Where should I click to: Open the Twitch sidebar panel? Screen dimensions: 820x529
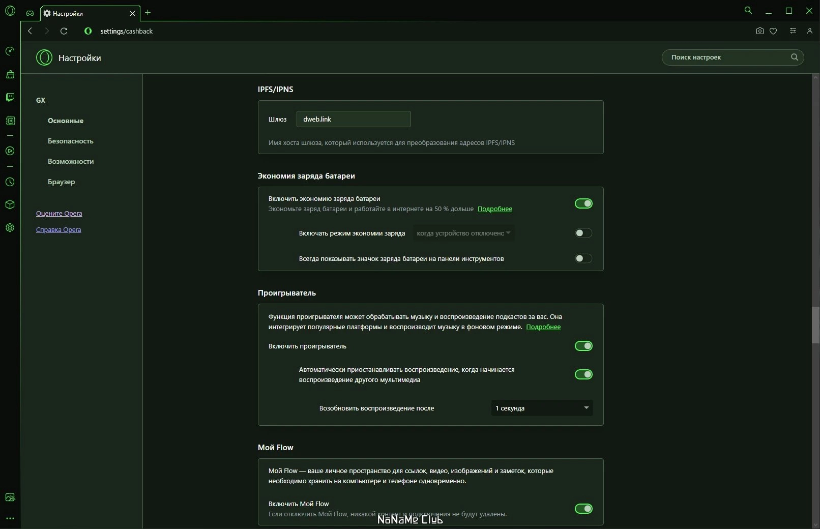click(10, 97)
